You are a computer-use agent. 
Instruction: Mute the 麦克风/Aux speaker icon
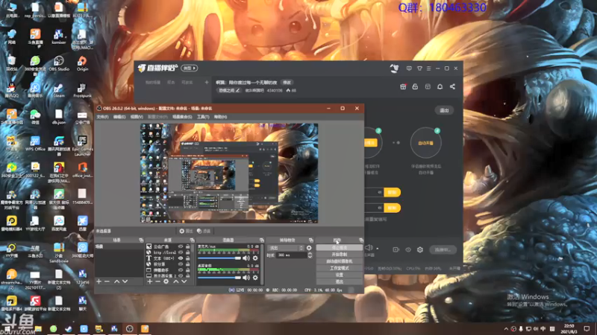pyautogui.click(x=246, y=258)
